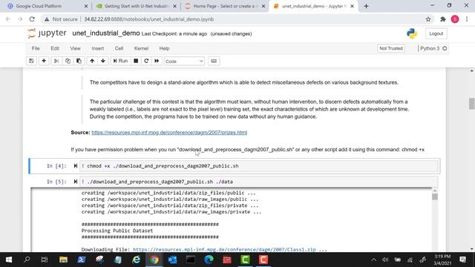475x267 pixels.
Task: Open the View menu
Action: [75, 48]
